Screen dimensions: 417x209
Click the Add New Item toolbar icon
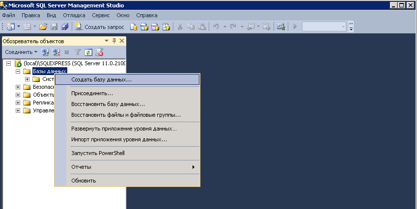[27, 26]
